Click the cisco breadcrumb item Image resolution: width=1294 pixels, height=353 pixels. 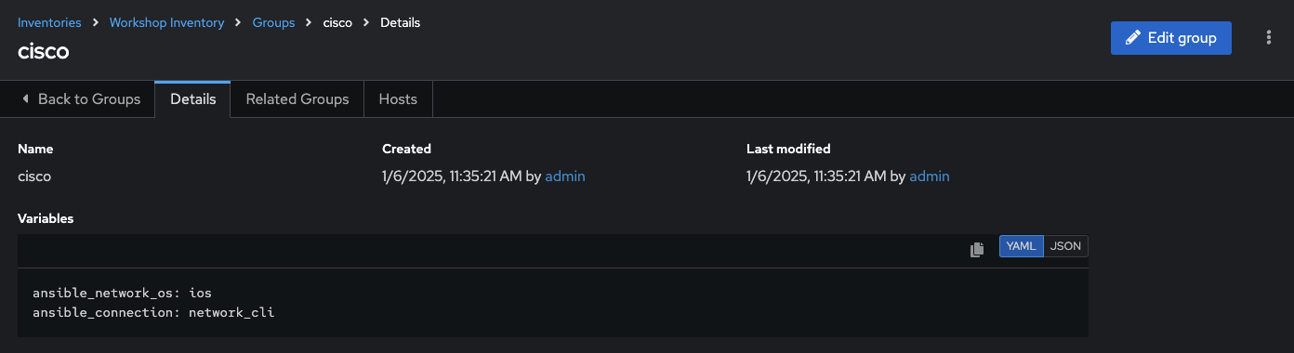coord(337,22)
